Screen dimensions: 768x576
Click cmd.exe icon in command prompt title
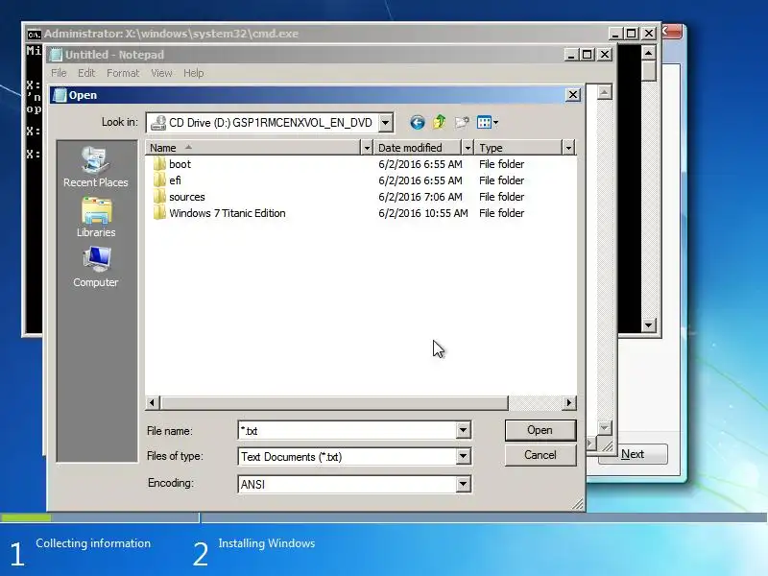34,34
